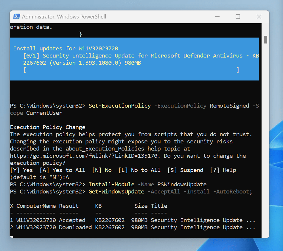Click the 'RemoteSigned' value in the command
This screenshot has height=251, width=283.
click(229, 106)
